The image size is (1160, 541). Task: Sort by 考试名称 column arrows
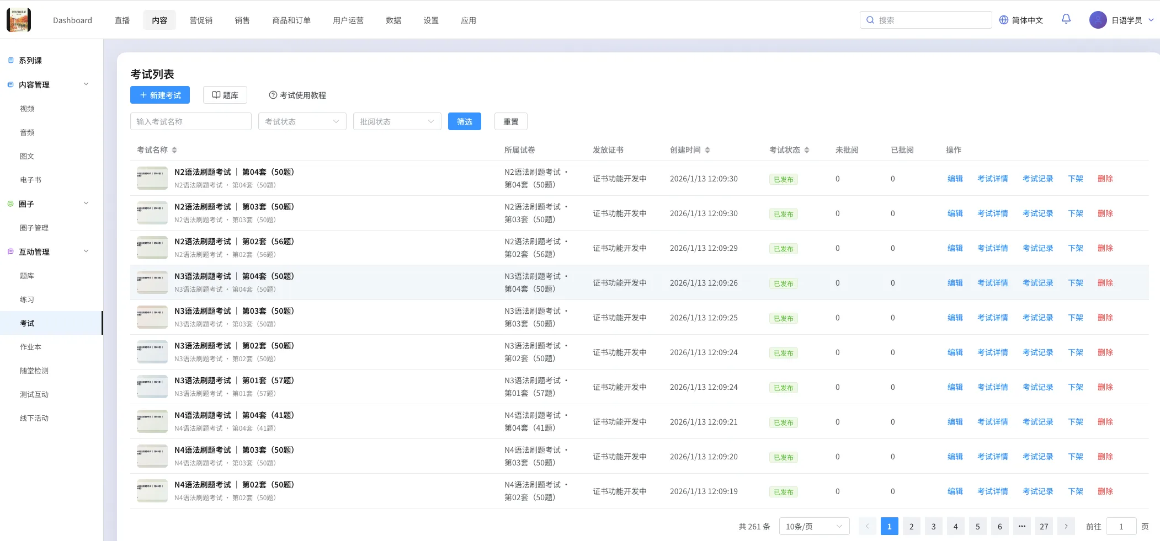(174, 150)
